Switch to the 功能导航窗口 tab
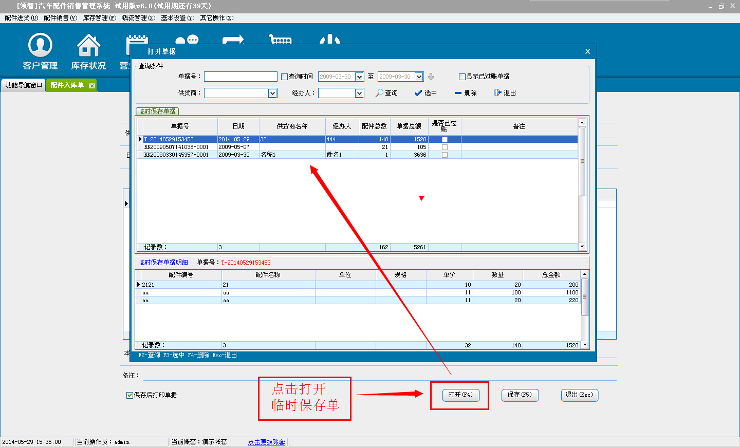The image size is (740, 447). pos(24,85)
